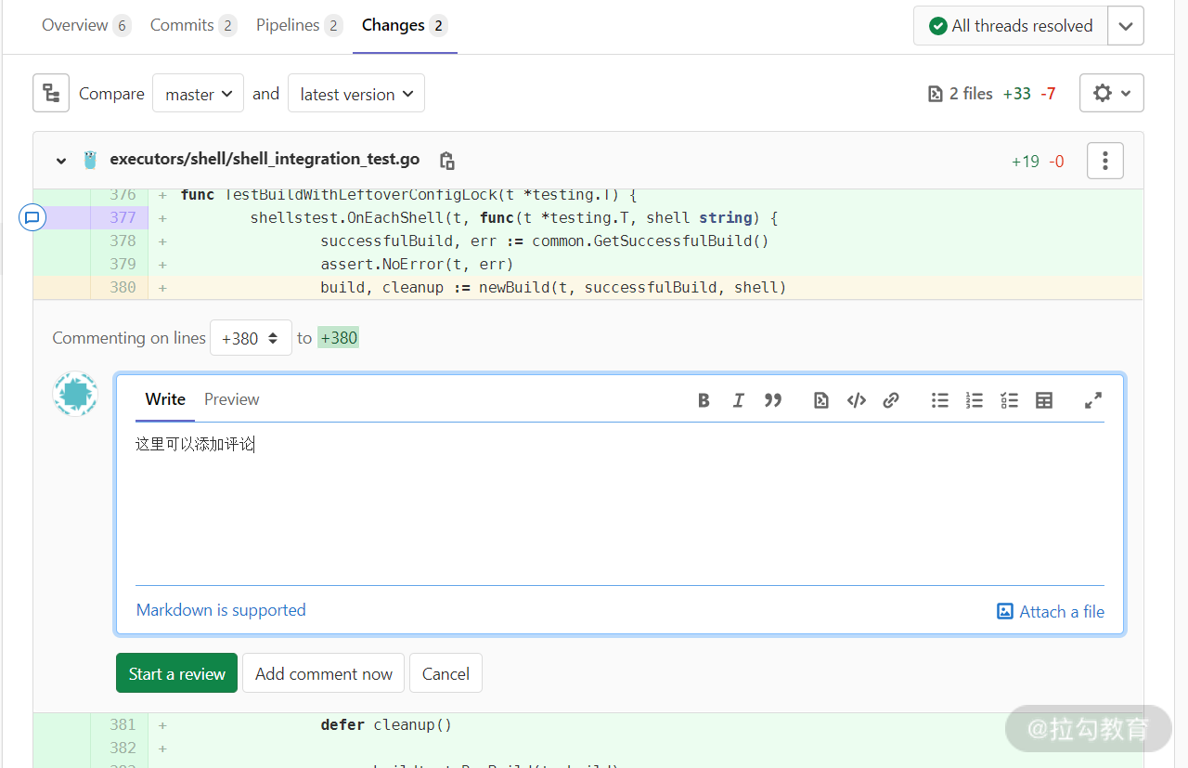The height and width of the screenshot is (768, 1188).
Task: Add a numbered list to comment
Action: pos(975,400)
